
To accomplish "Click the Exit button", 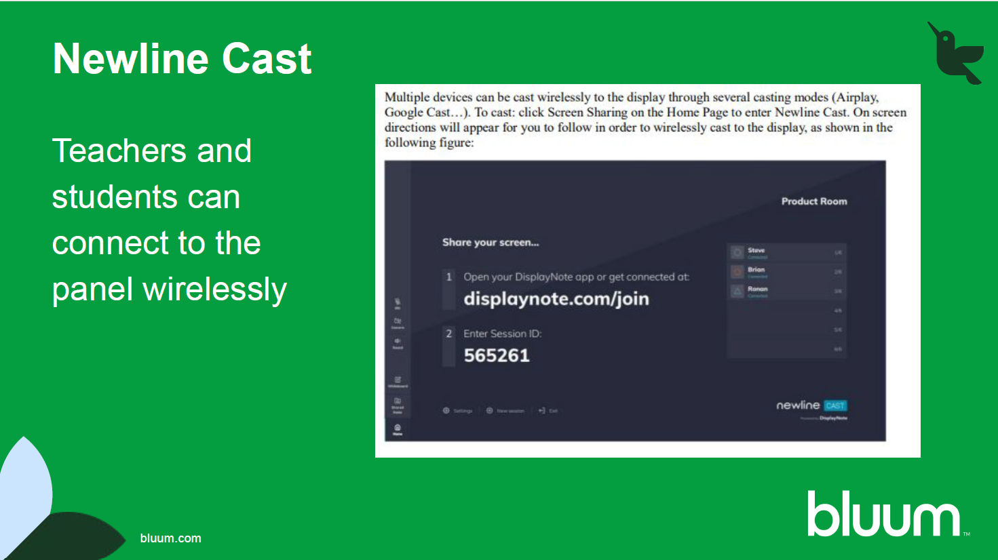I will coord(548,411).
